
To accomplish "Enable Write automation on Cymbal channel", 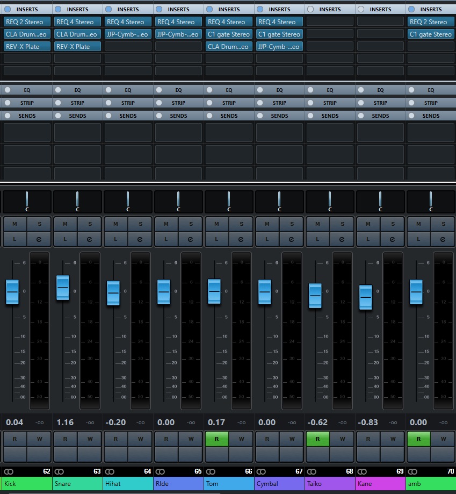I will 292,439.
